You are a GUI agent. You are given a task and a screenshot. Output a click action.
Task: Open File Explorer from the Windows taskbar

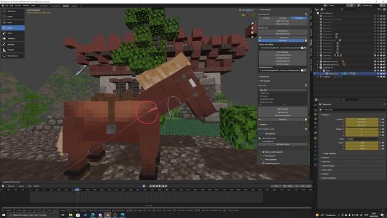click(x=71, y=215)
